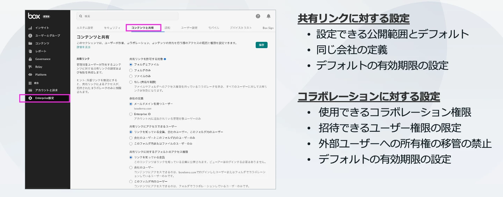Select the コンテンツと共有 tab
Viewport: 503px width, 197px height.
tap(143, 28)
